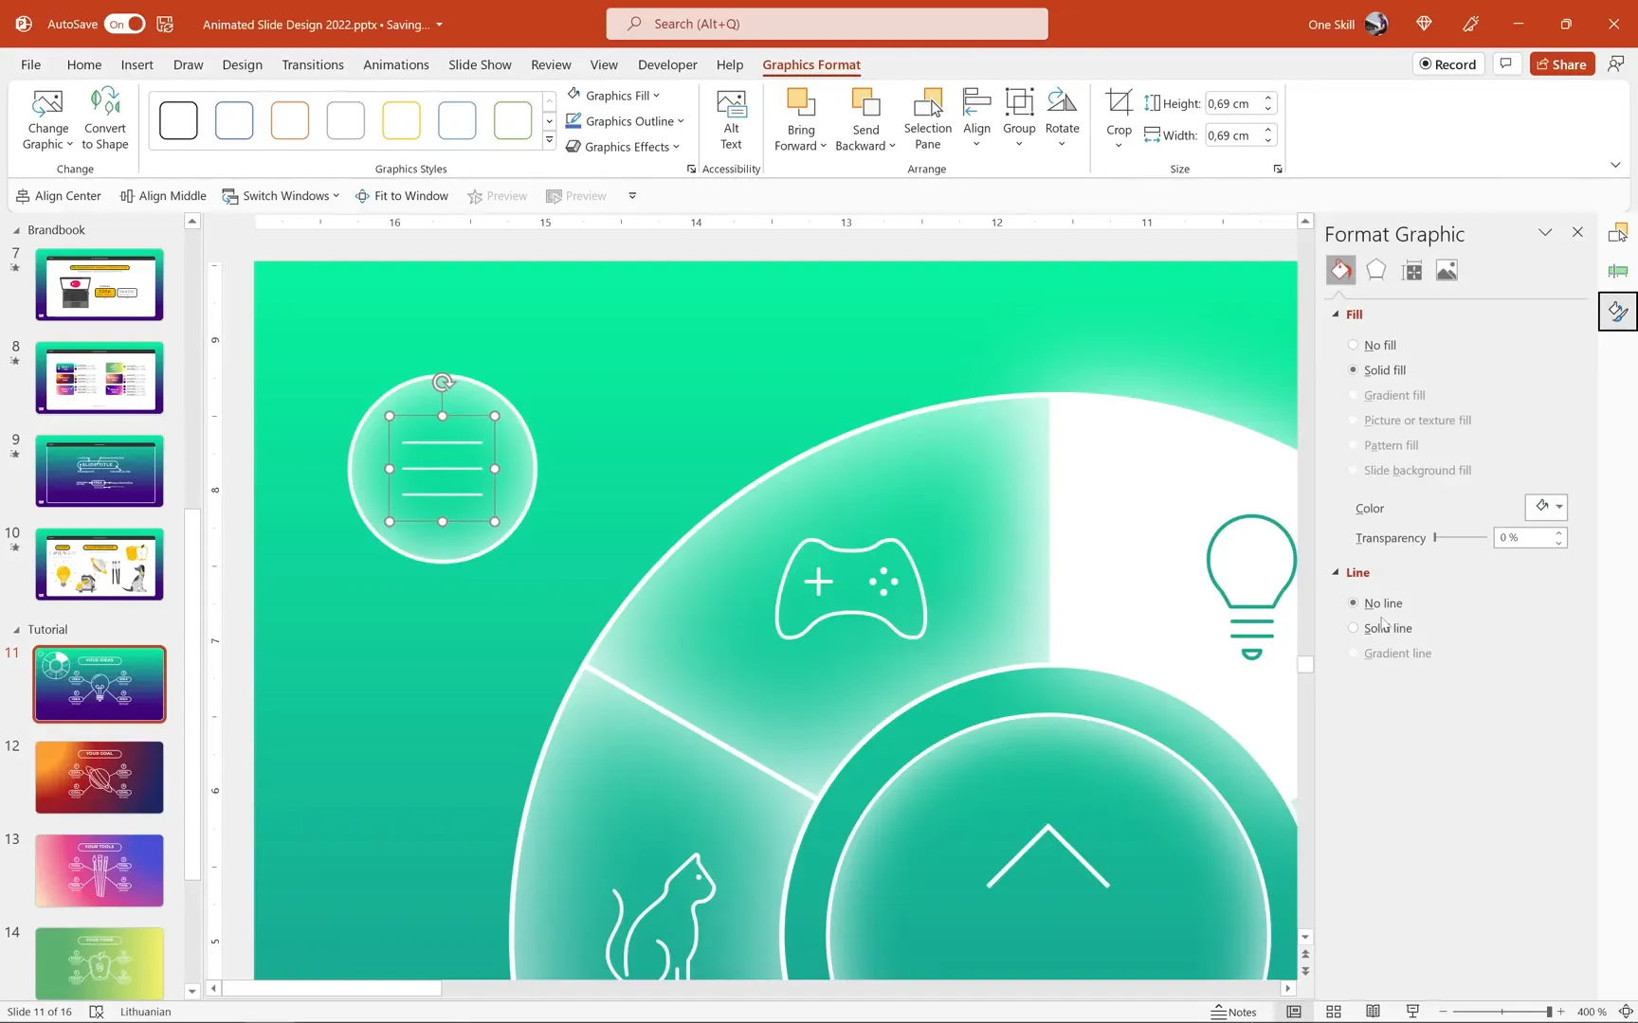
Task: Click the Share button
Action: [1561, 64]
